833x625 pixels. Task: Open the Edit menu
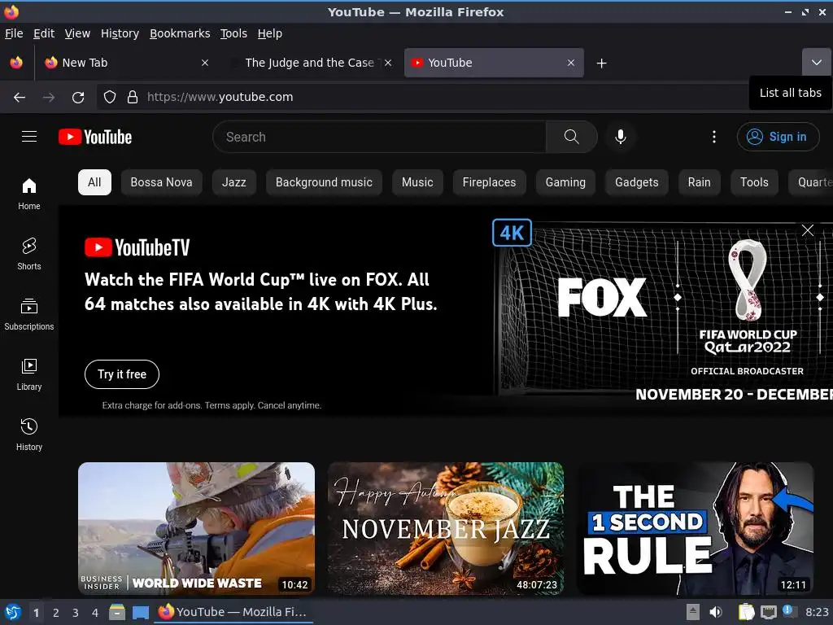[44, 33]
